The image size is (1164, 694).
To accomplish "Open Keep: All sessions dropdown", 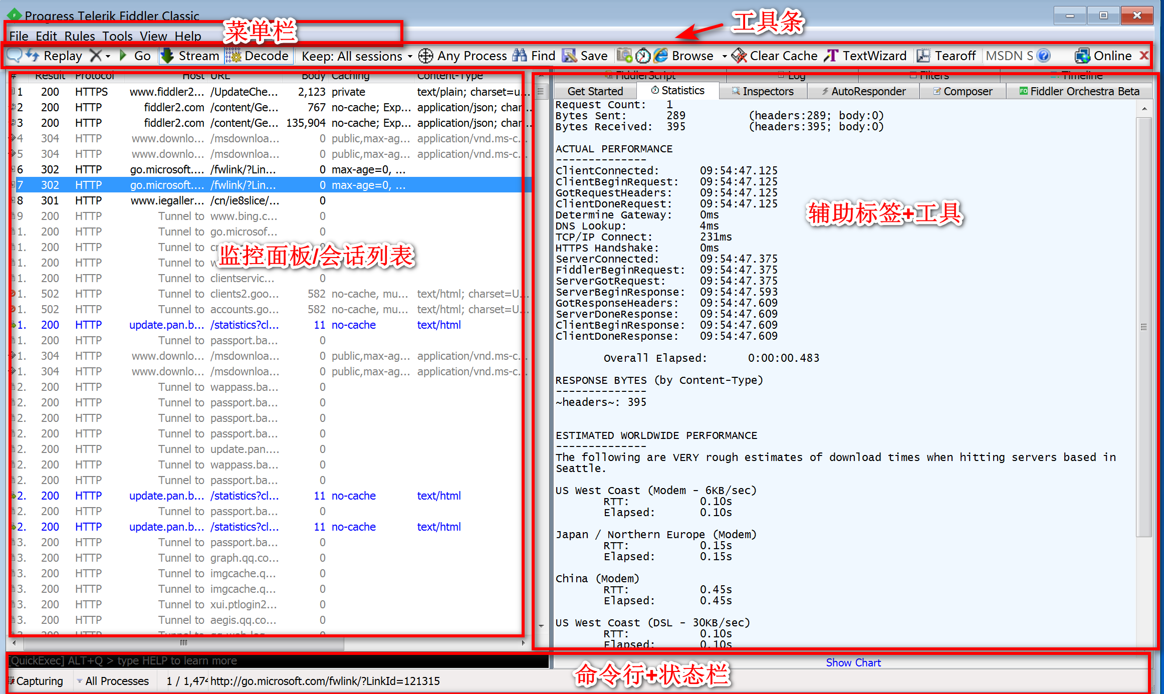I will pos(357,56).
